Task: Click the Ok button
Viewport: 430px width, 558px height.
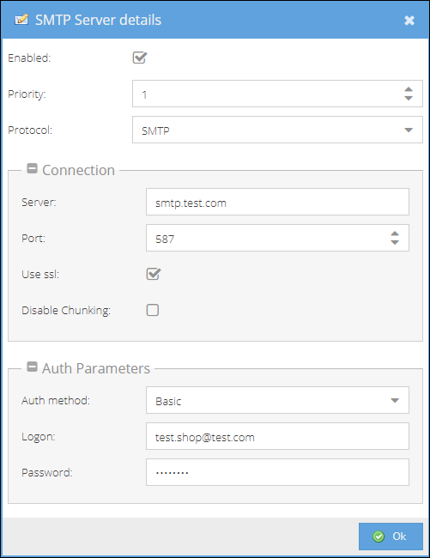Action: pos(391,537)
